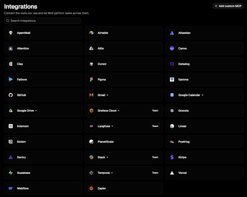Click the "Notion" name
This screenshot has width=247, height=197.
(x=21, y=142)
